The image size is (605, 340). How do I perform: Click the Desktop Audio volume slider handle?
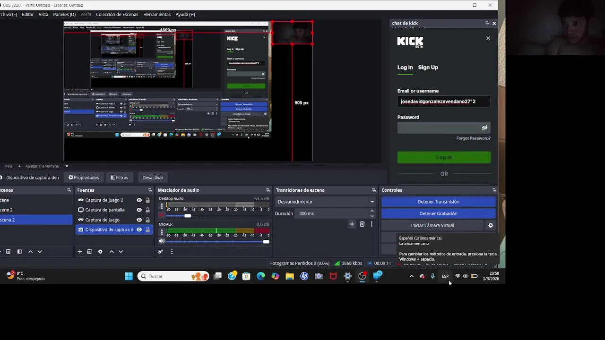click(x=188, y=216)
